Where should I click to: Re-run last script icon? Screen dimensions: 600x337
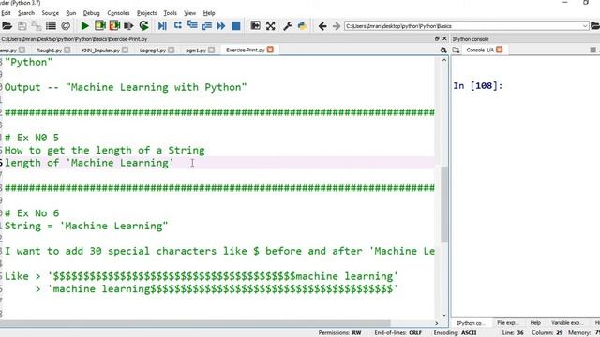[x=143, y=26]
